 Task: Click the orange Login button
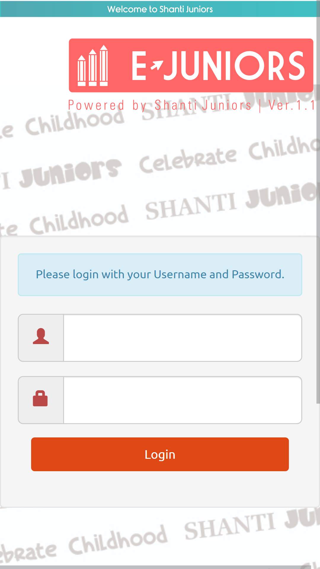tap(160, 454)
